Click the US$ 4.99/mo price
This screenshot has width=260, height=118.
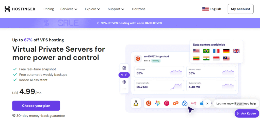tap(27, 92)
